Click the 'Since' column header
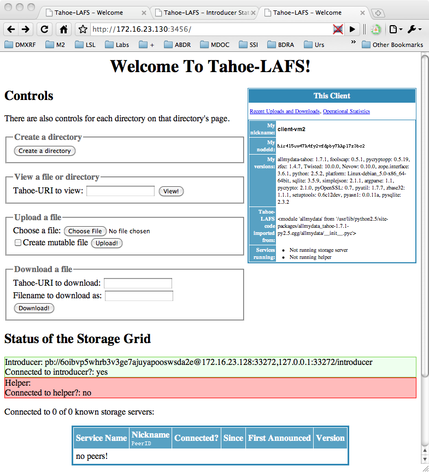The height and width of the screenshot is (472, 429). (x=233, y=438)
